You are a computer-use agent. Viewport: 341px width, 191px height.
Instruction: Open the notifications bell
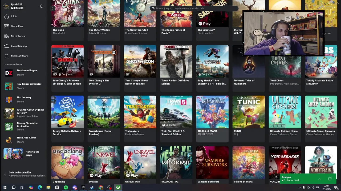pos(42,6)
